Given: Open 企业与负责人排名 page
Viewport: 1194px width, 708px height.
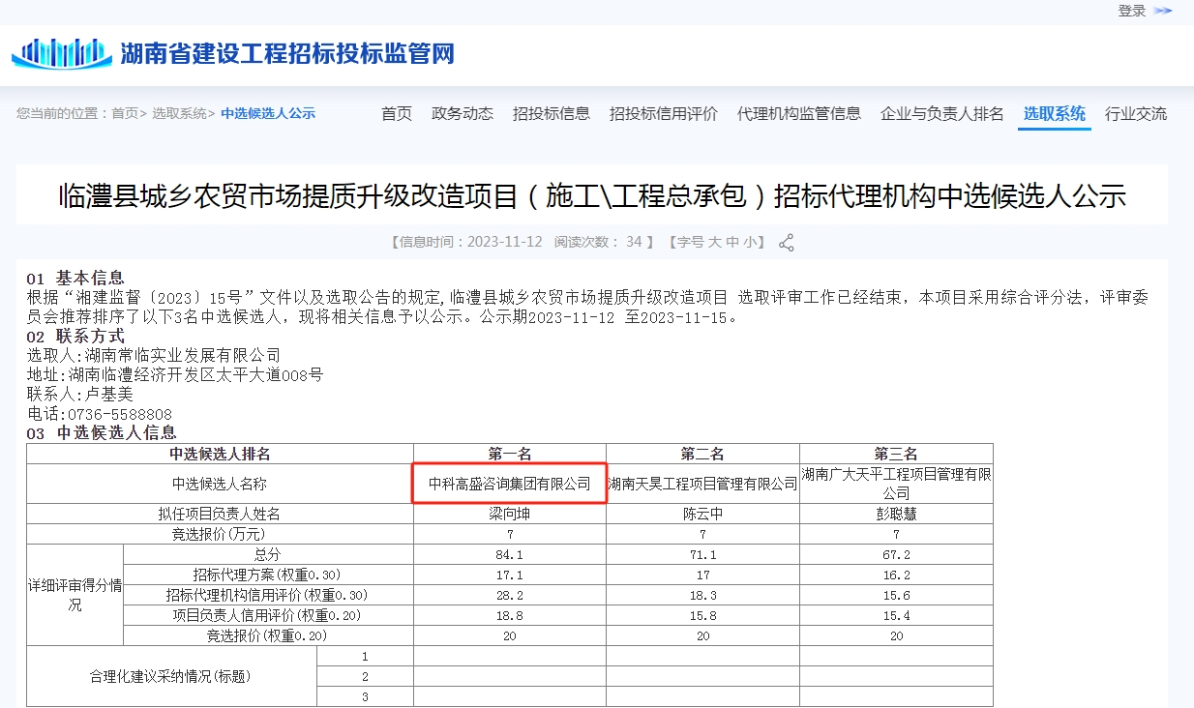Looking at the screenshot, I should point(942,114).
